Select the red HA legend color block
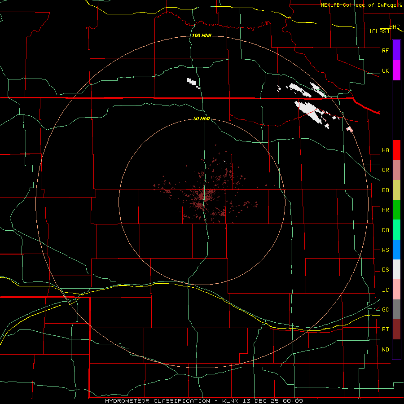 (x=396, y=150)
